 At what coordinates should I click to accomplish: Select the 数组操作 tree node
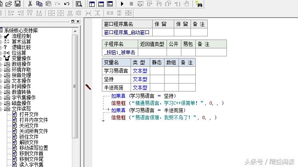point(21,64)
